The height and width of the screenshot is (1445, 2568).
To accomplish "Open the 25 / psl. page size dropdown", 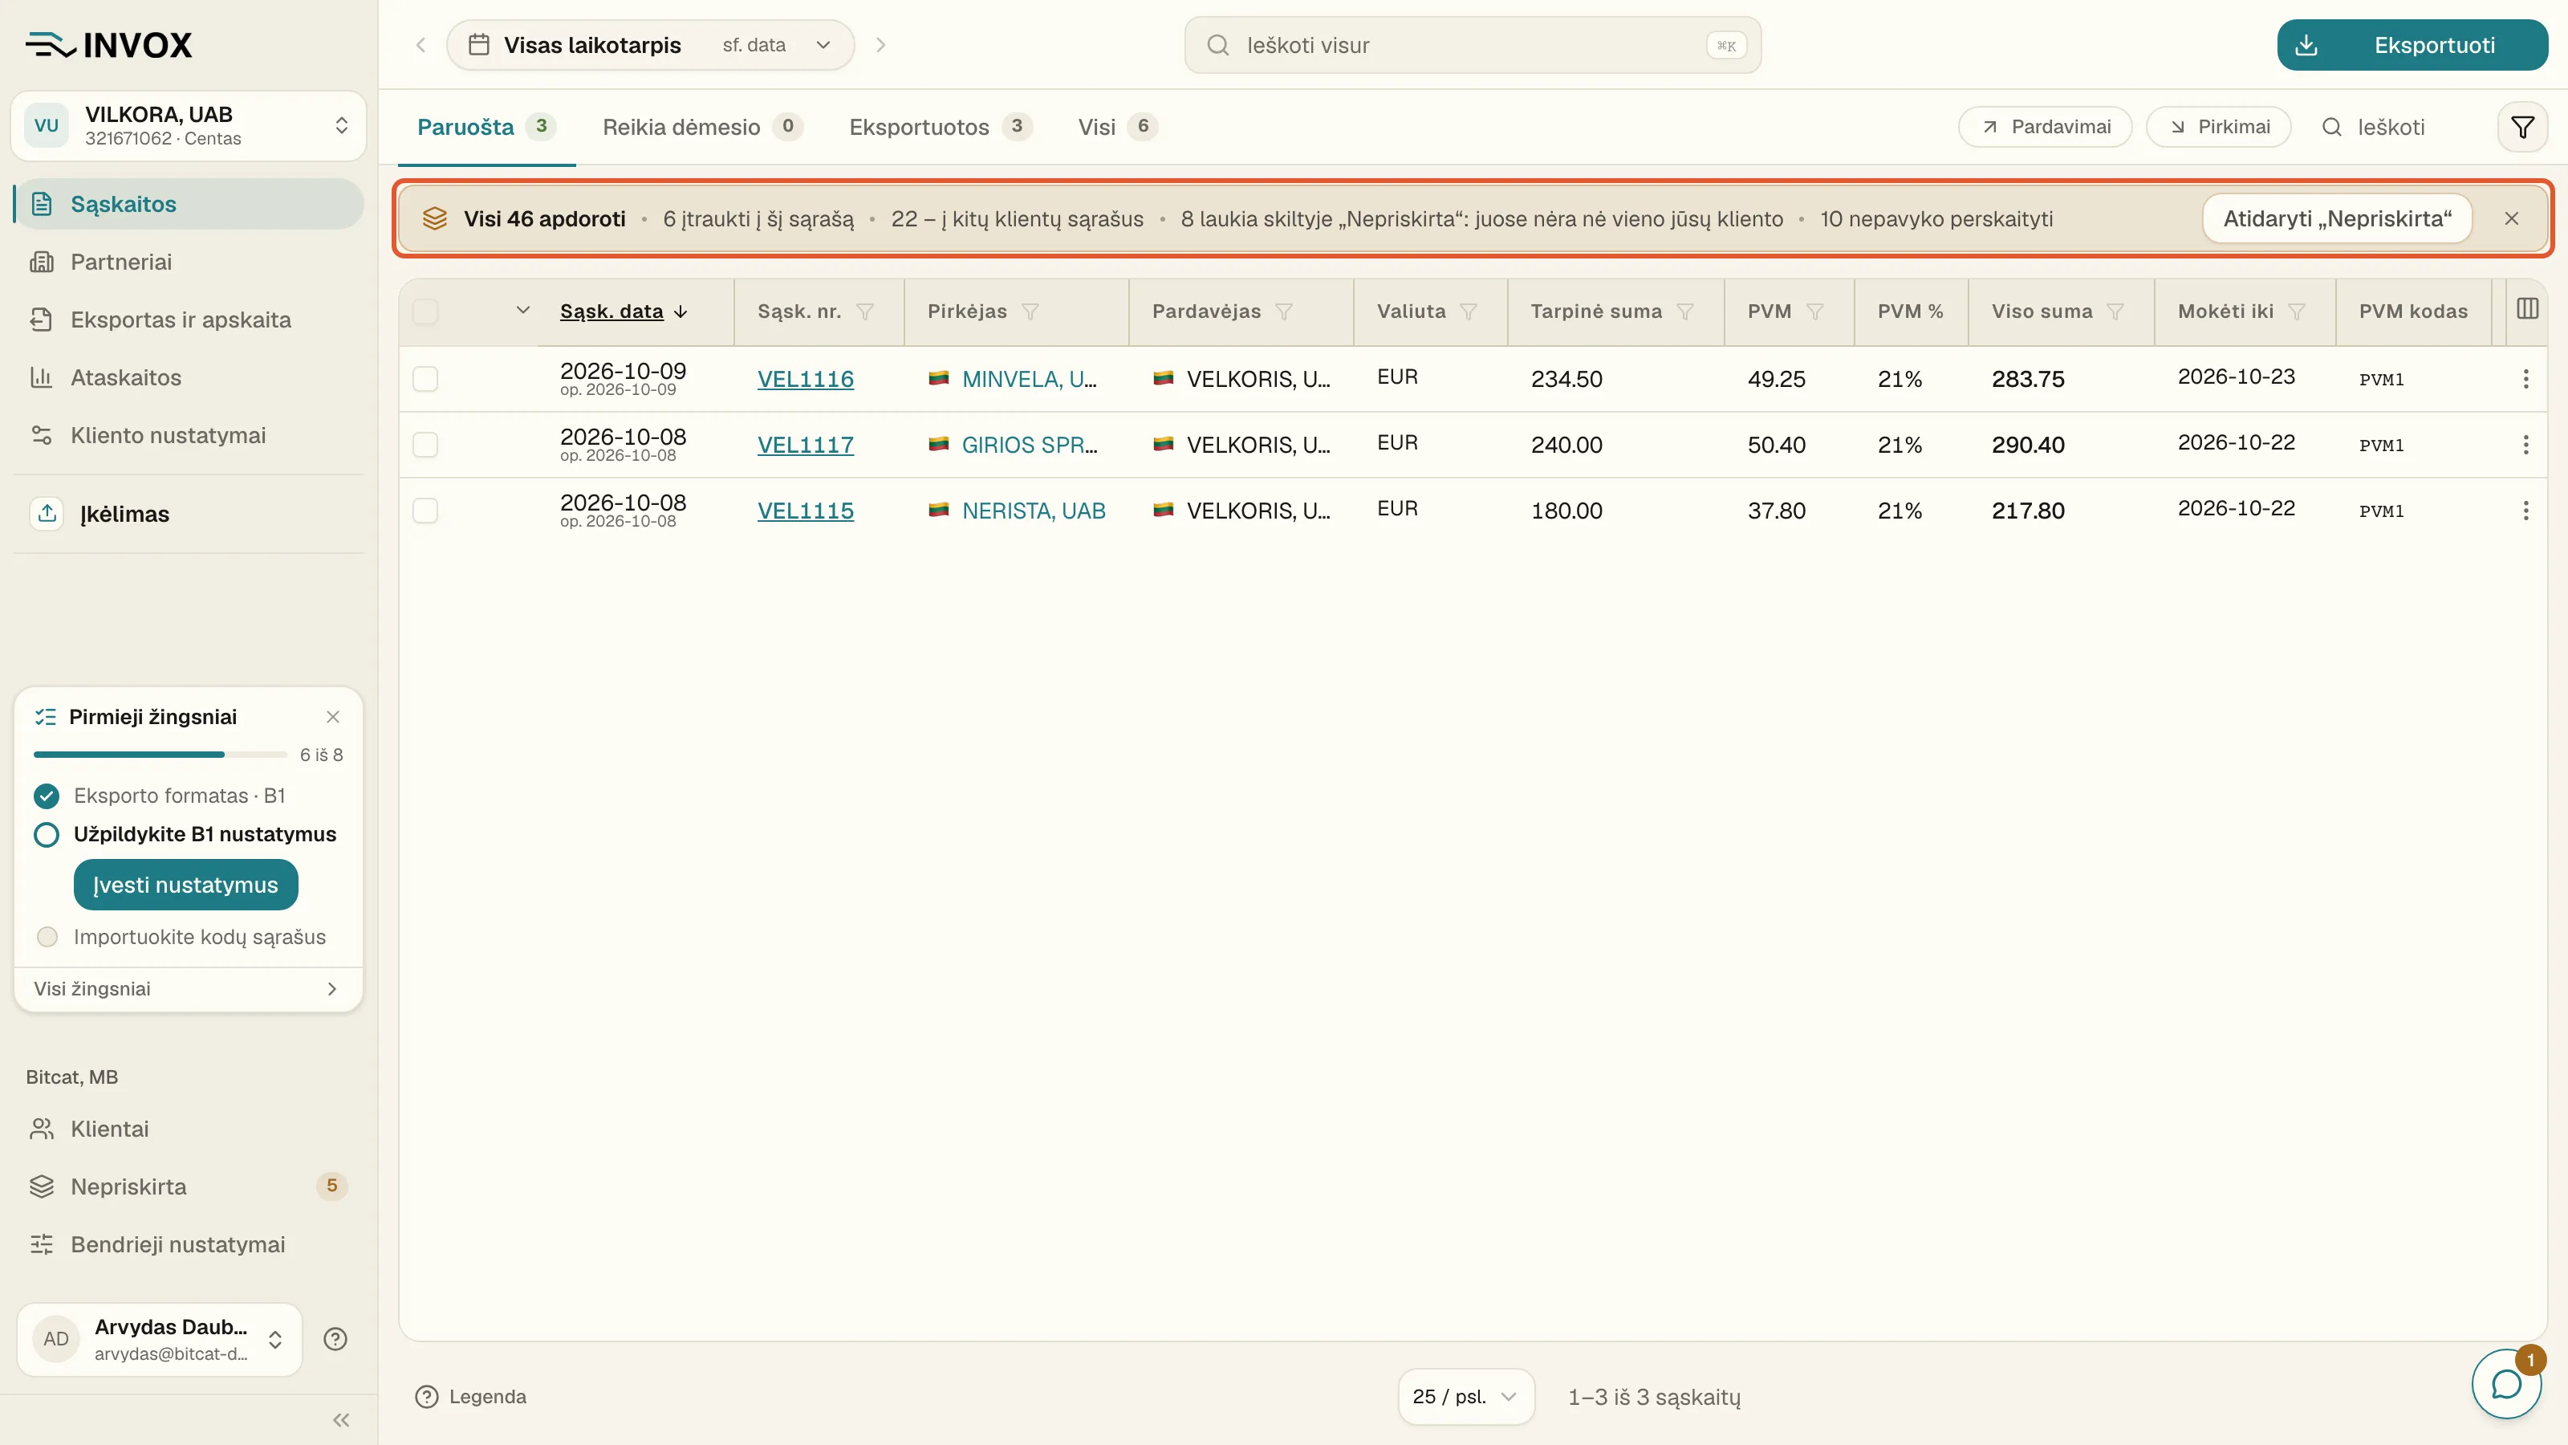I will tap(1465, 1396).
